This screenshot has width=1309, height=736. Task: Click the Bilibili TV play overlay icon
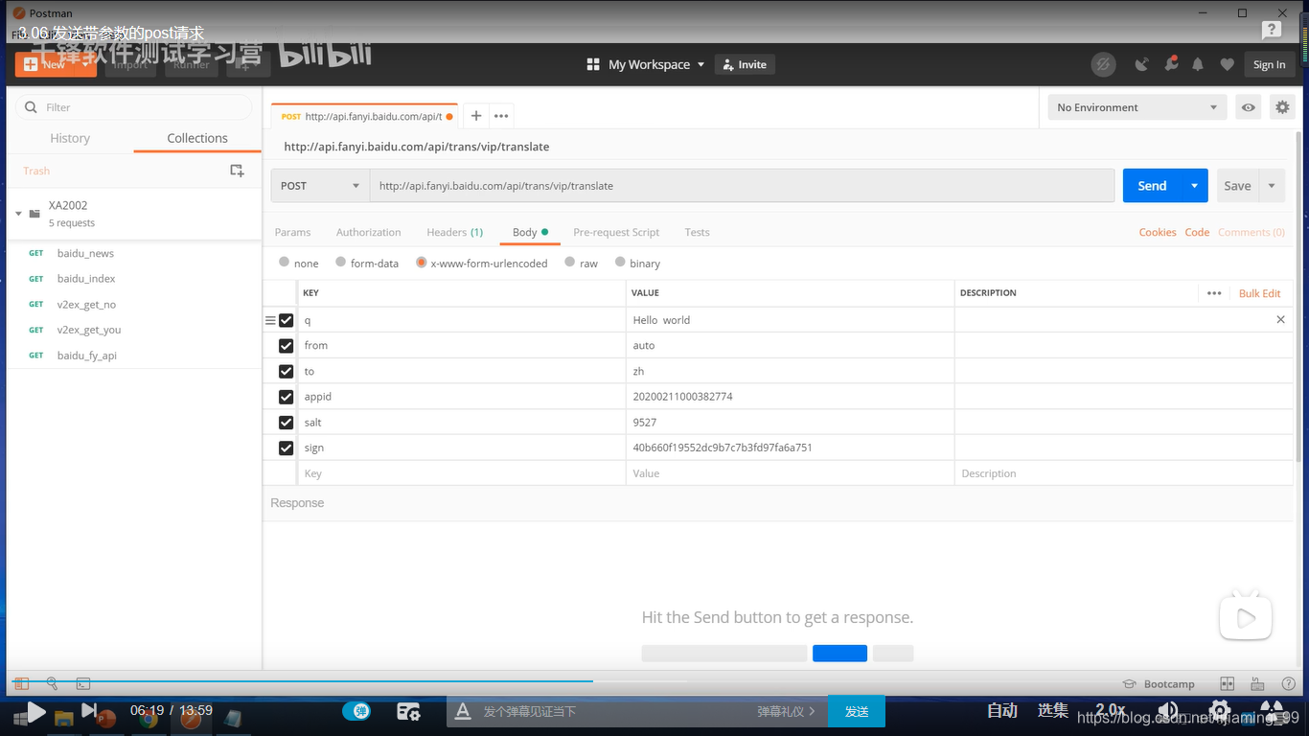(x=1245, y=615)
